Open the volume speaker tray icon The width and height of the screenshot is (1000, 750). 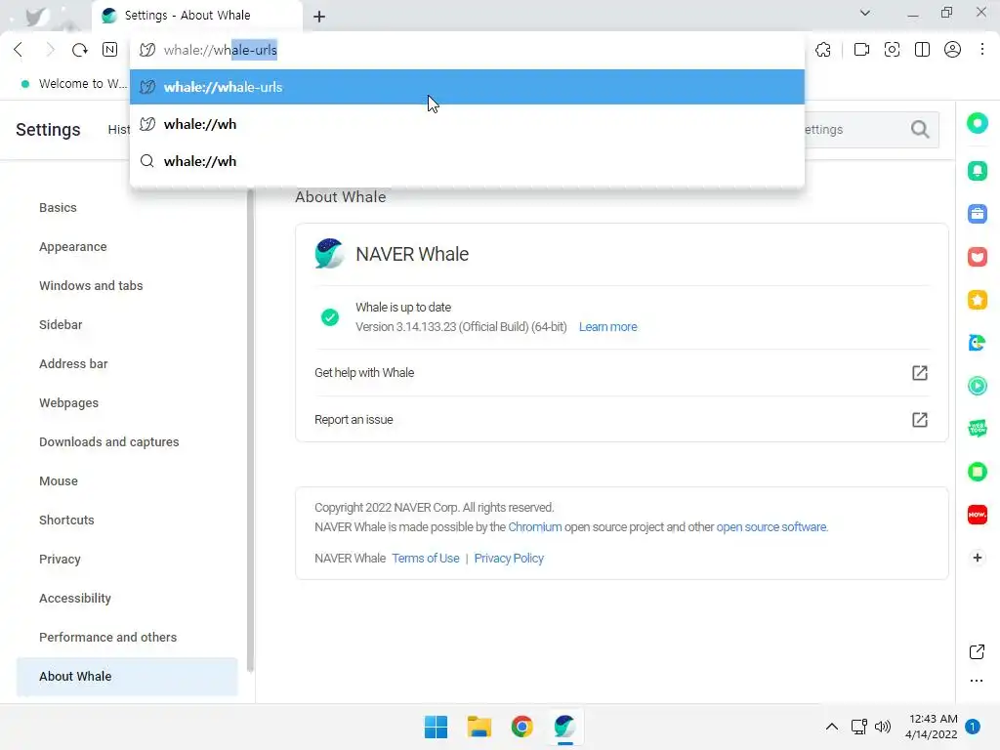click(883, 727)
